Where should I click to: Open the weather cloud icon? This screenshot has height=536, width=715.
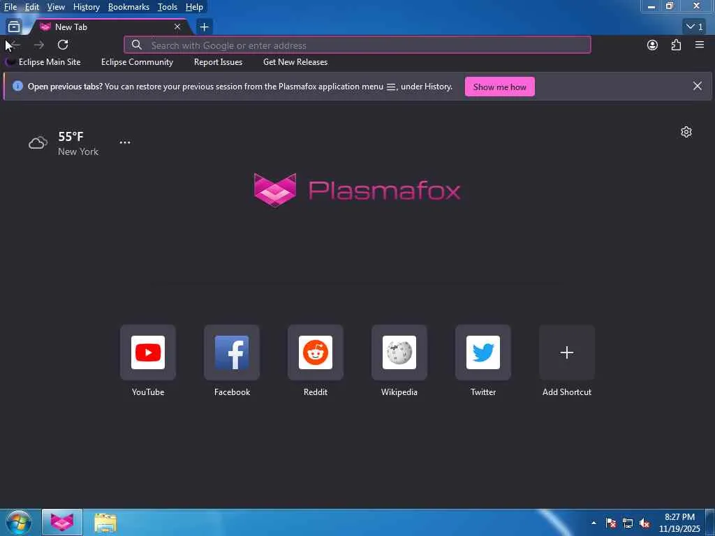coord(38,143)
